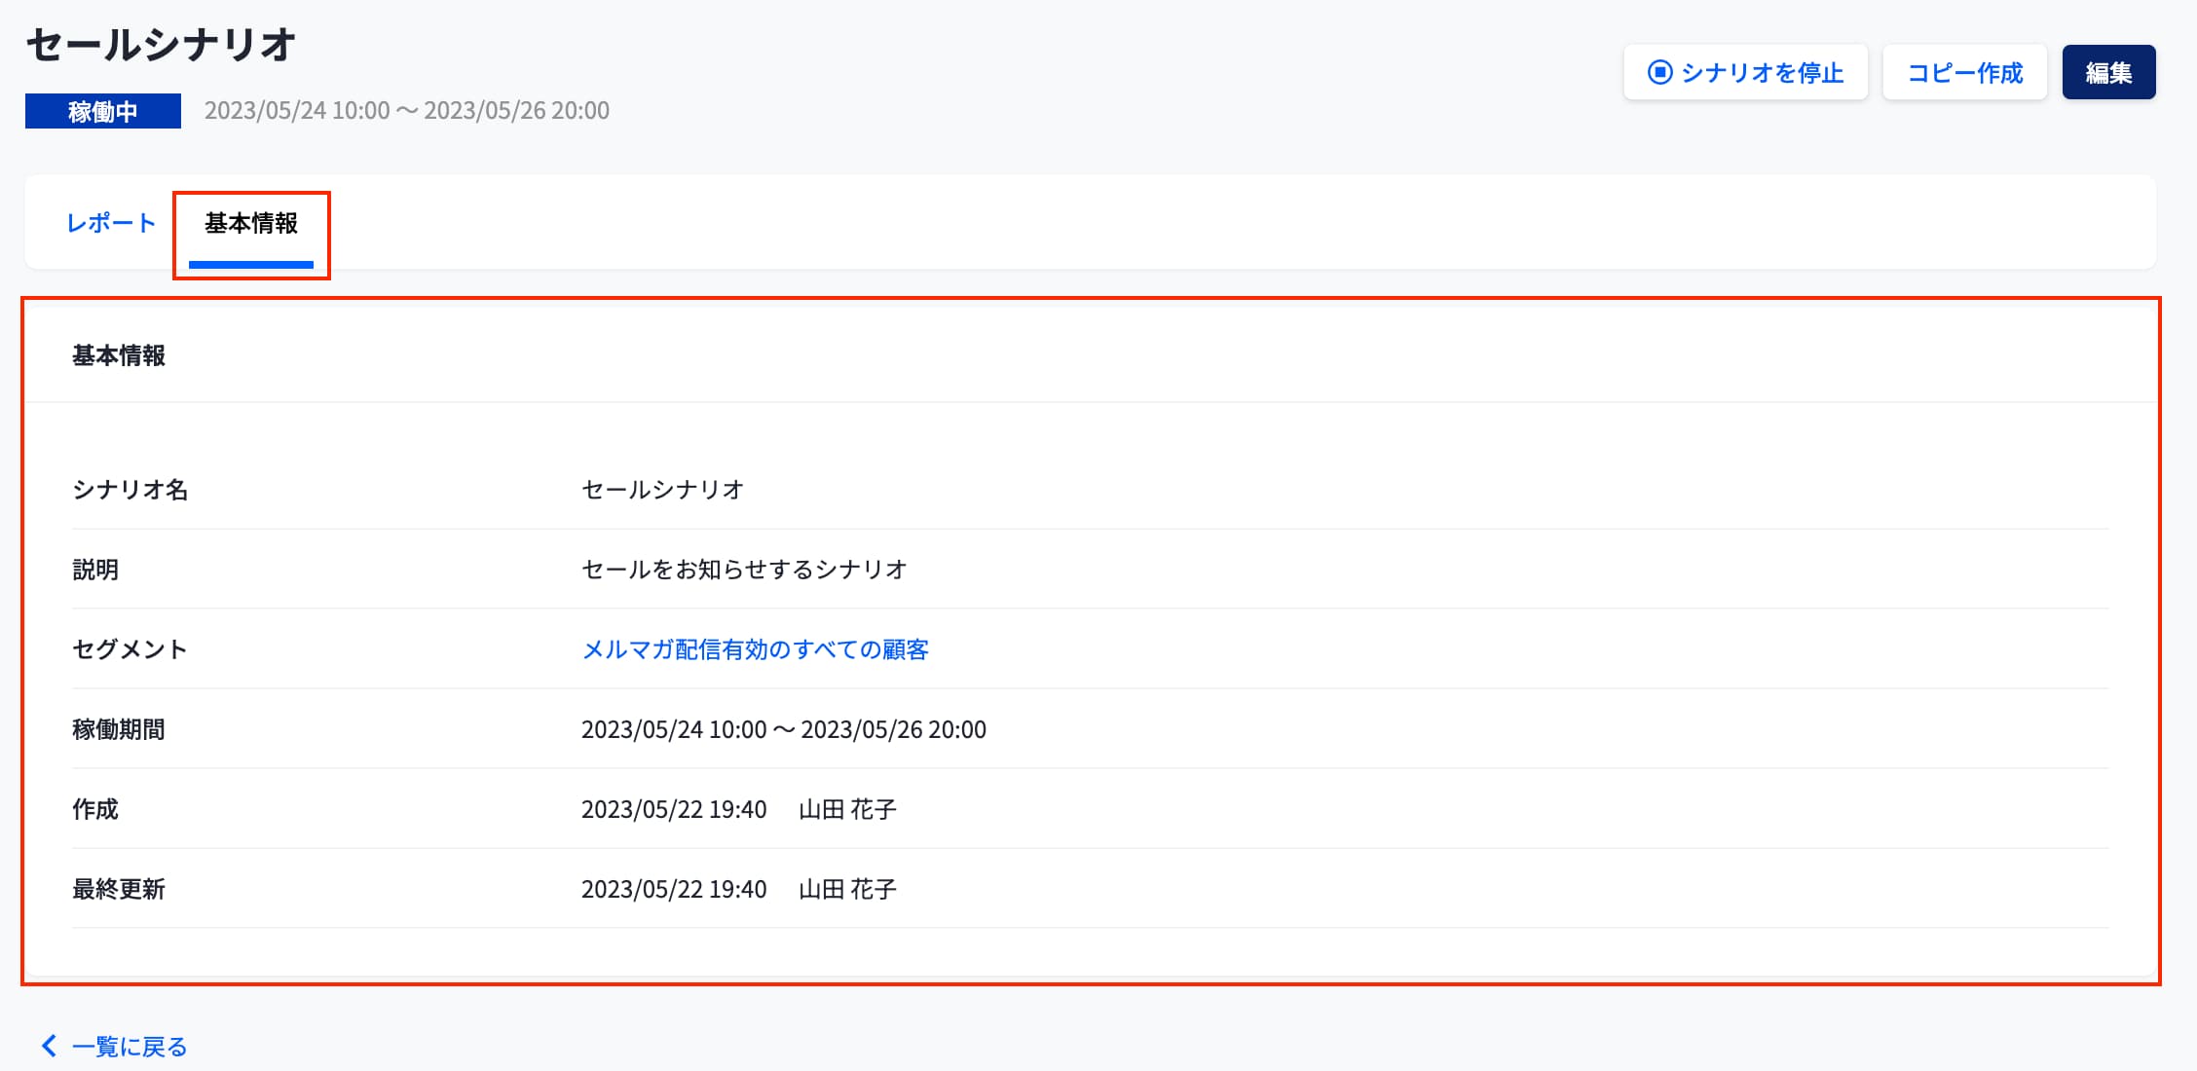The height and width of the screenshot is (1071, 2197).
Task: Click the back chevron icon at bottom left
Action: 49,1046
